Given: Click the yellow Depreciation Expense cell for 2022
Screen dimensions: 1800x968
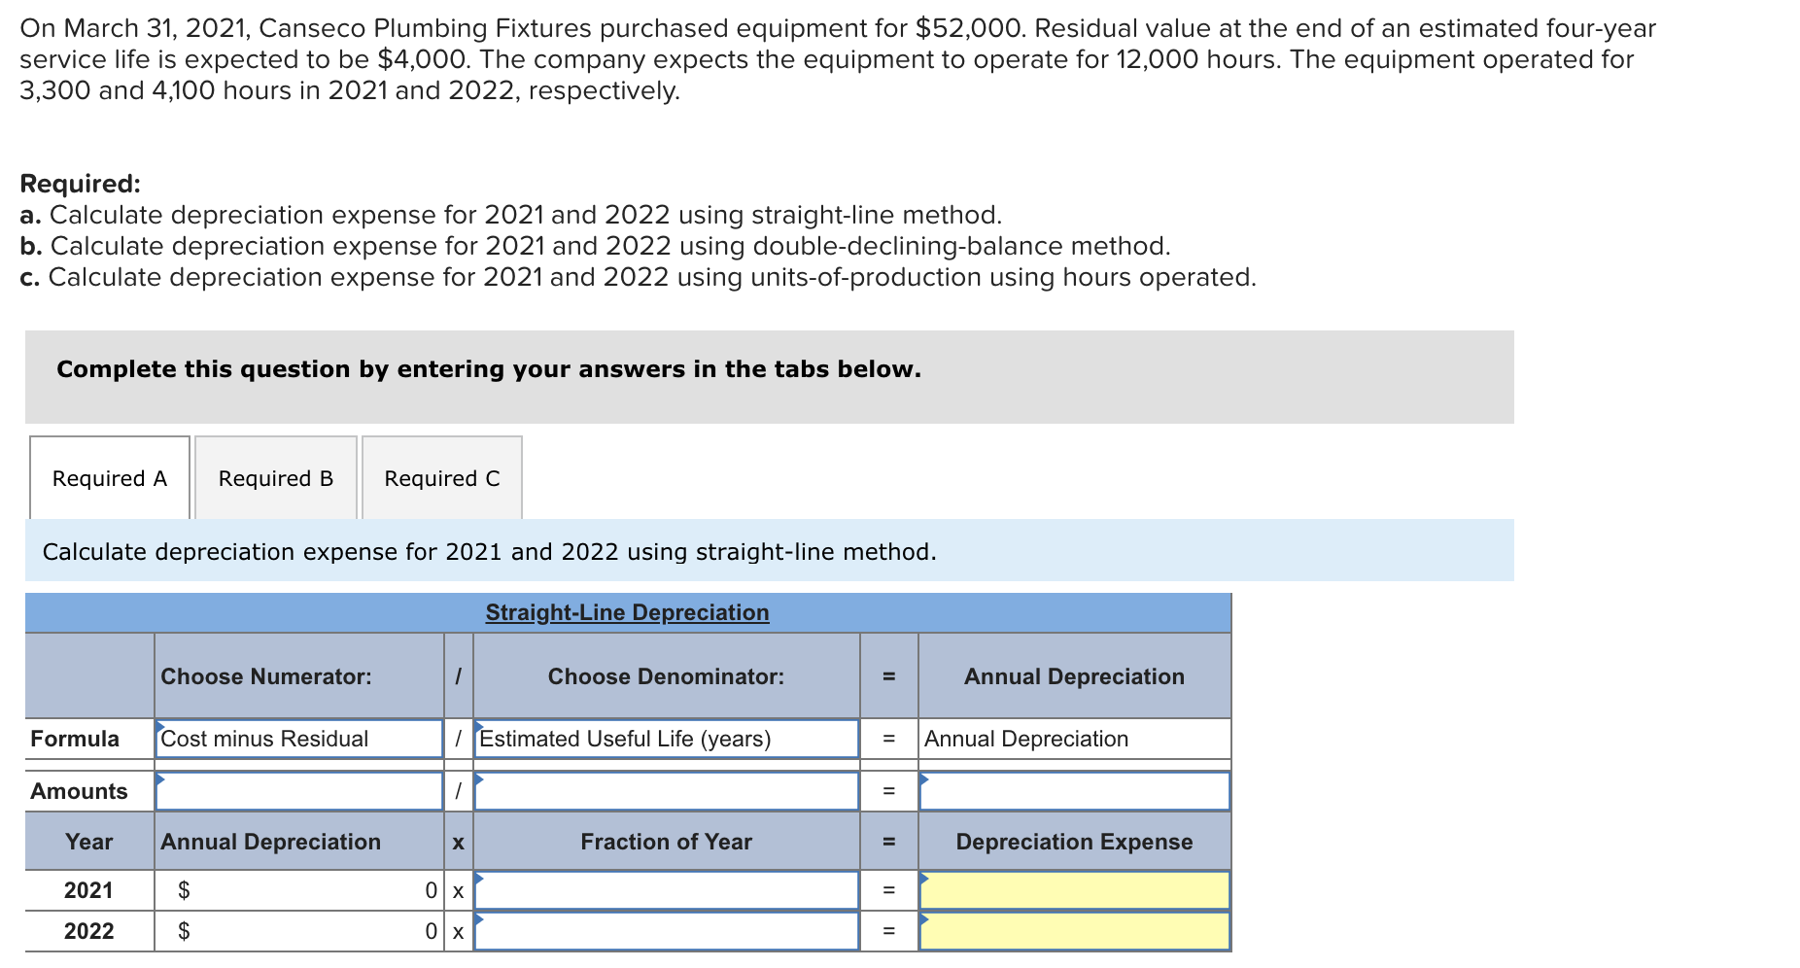Looking at the screenshot, I should 1074,931.
